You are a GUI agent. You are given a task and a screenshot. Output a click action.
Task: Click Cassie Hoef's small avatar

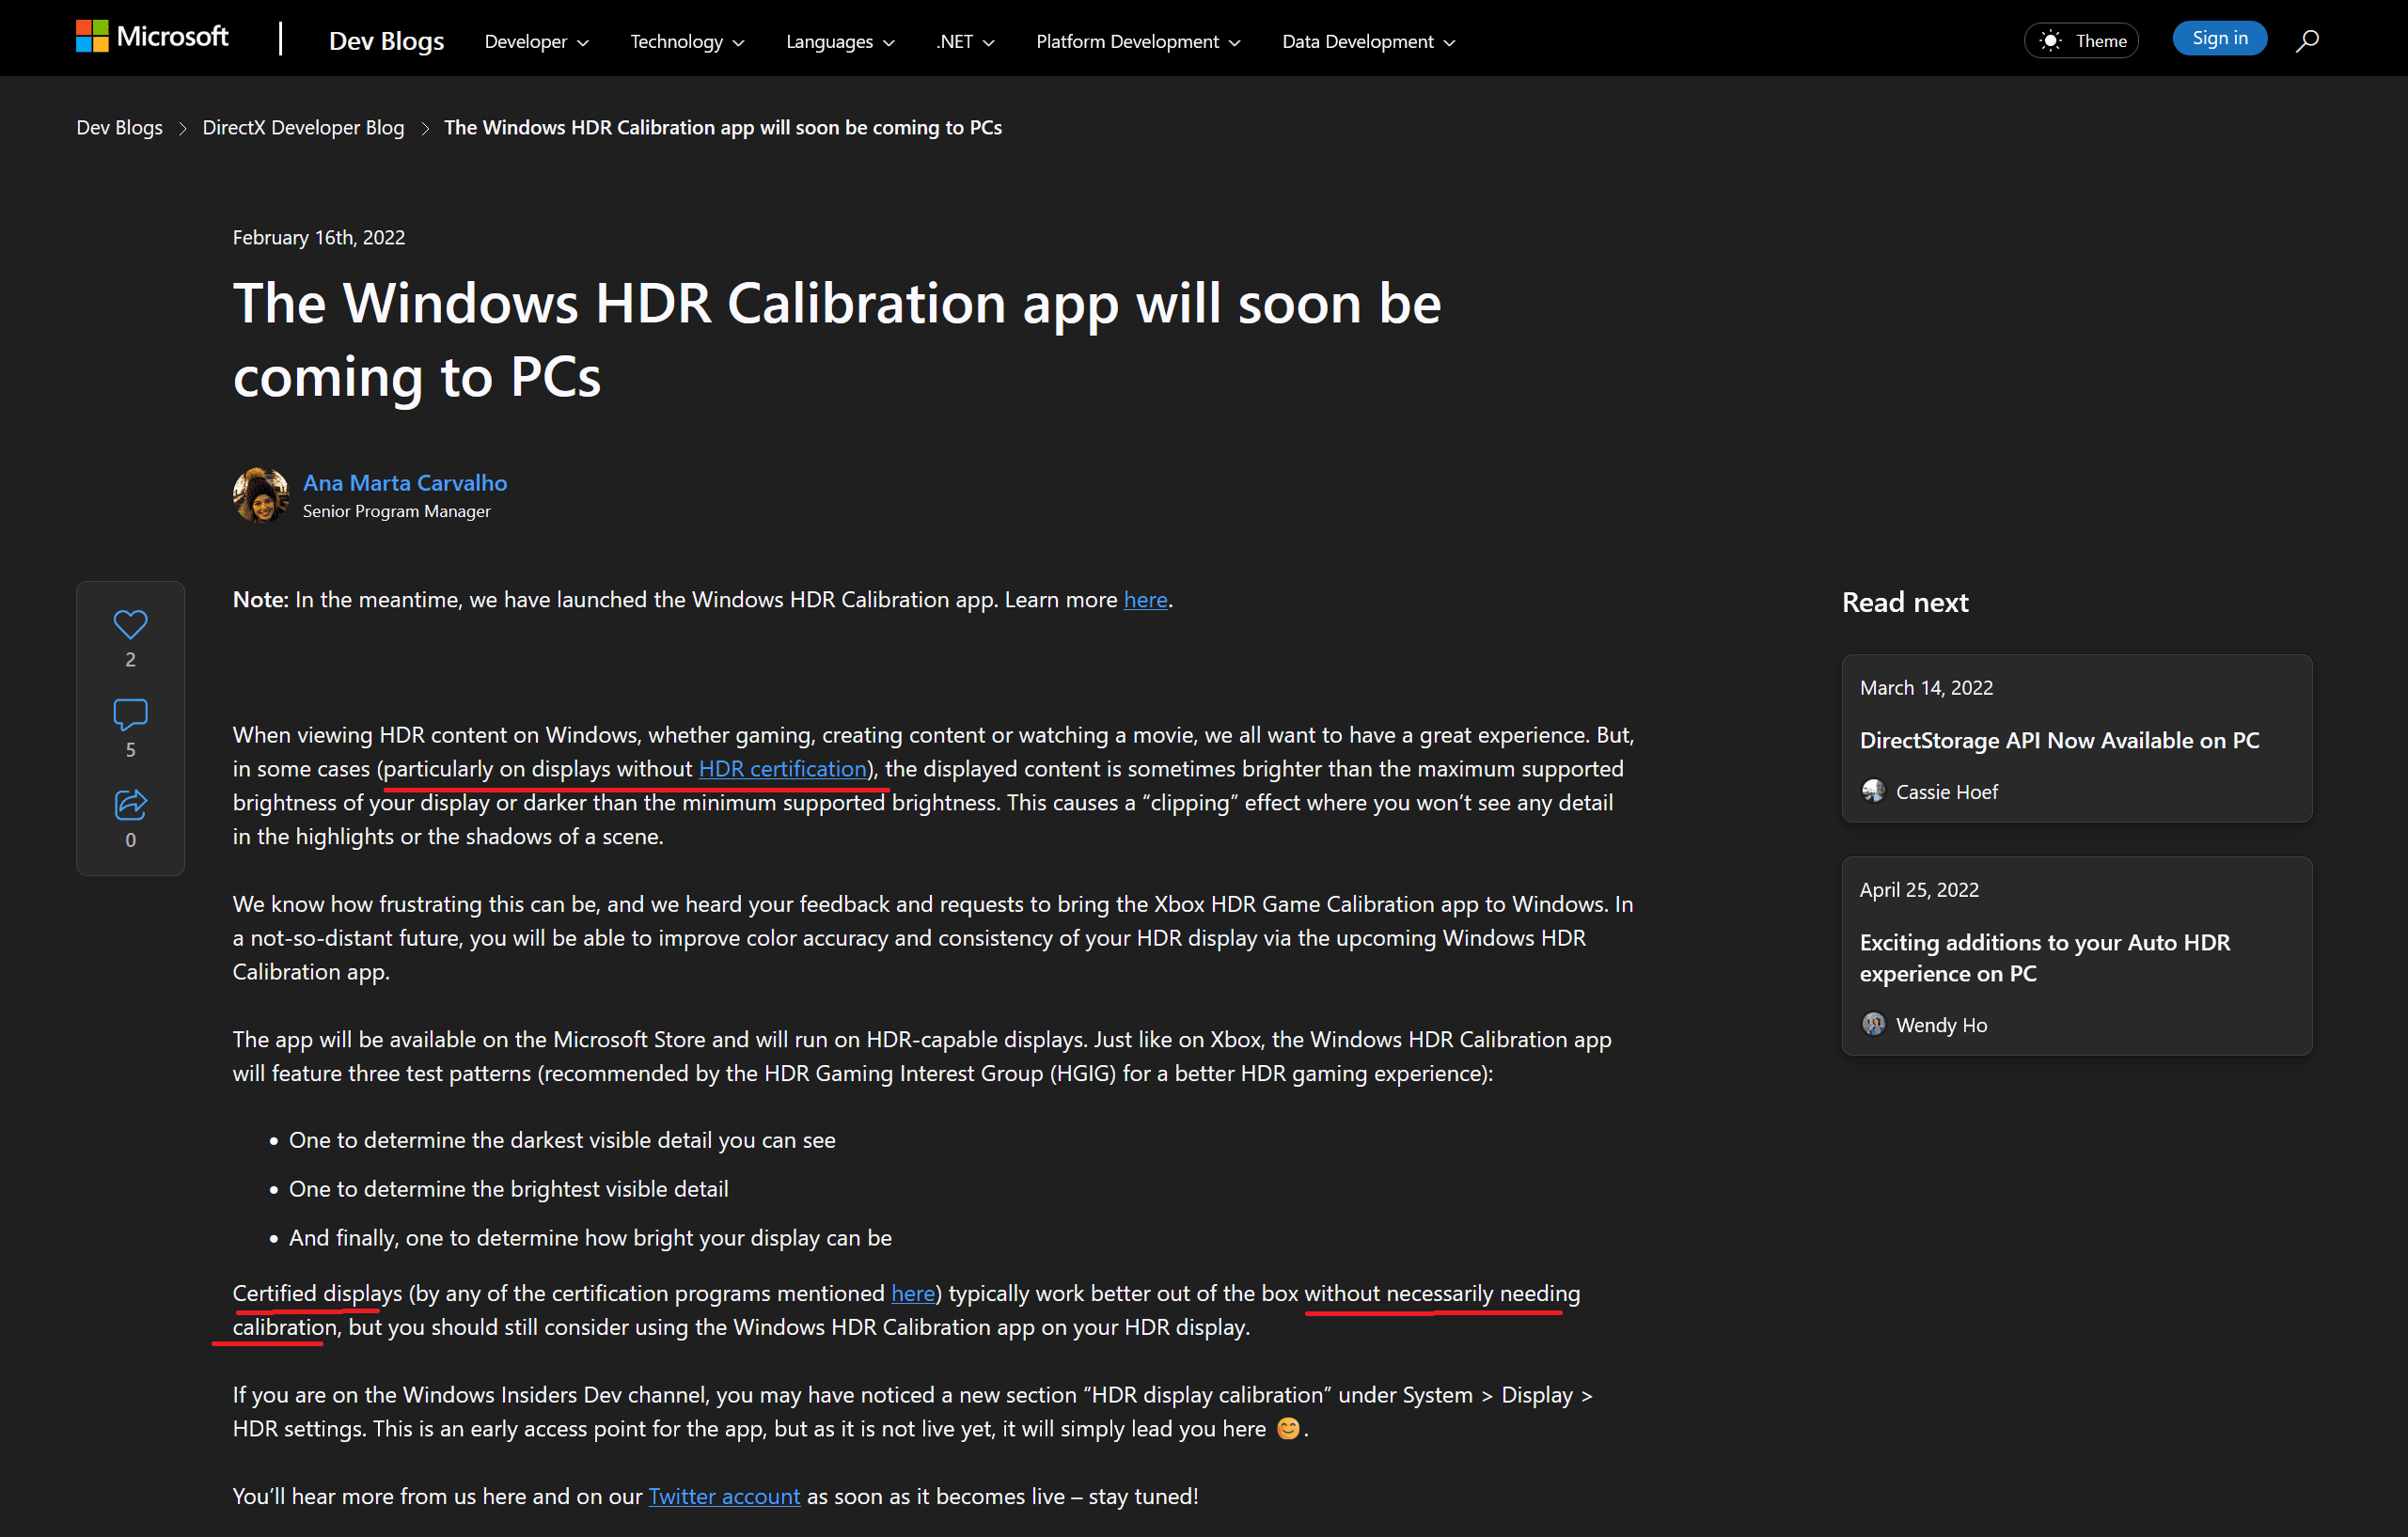(1873, 791)
